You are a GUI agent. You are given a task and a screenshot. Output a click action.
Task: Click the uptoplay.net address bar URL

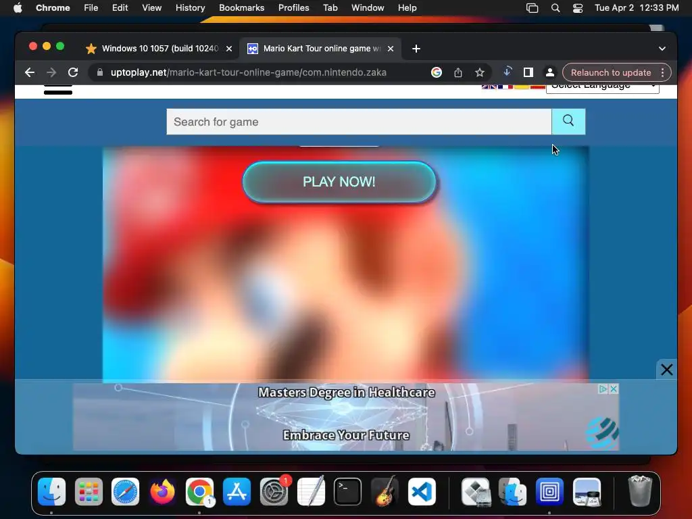click(249, 72)
